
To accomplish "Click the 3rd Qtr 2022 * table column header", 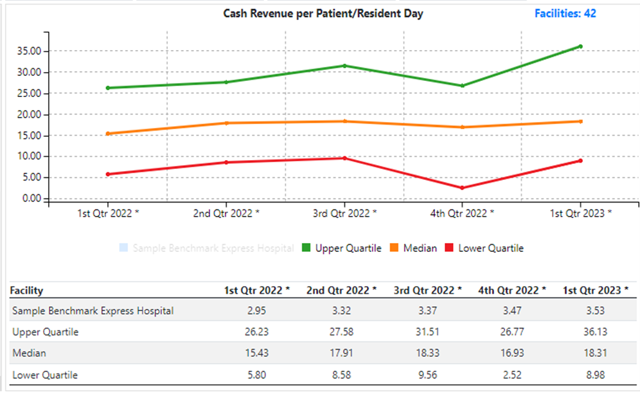I will [428, 291].
